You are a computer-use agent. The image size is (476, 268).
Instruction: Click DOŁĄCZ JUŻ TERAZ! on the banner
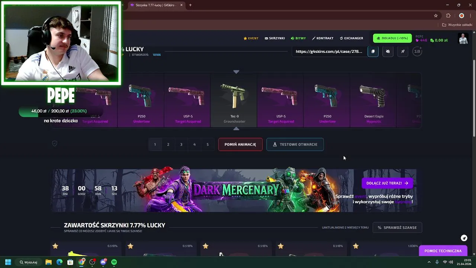pyautogui.click(x=387, y=183)
